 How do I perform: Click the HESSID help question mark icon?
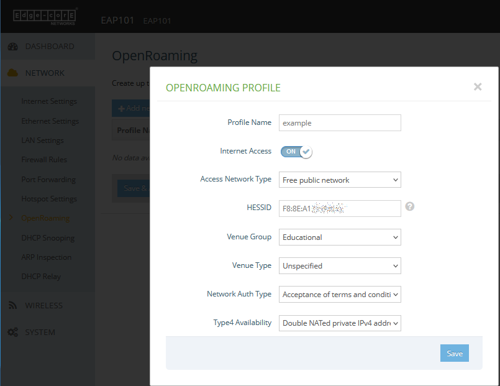(410, 206)
